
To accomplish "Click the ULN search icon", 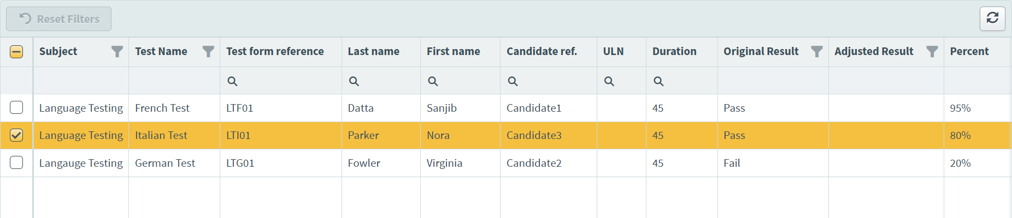I will tap(609, 81).
